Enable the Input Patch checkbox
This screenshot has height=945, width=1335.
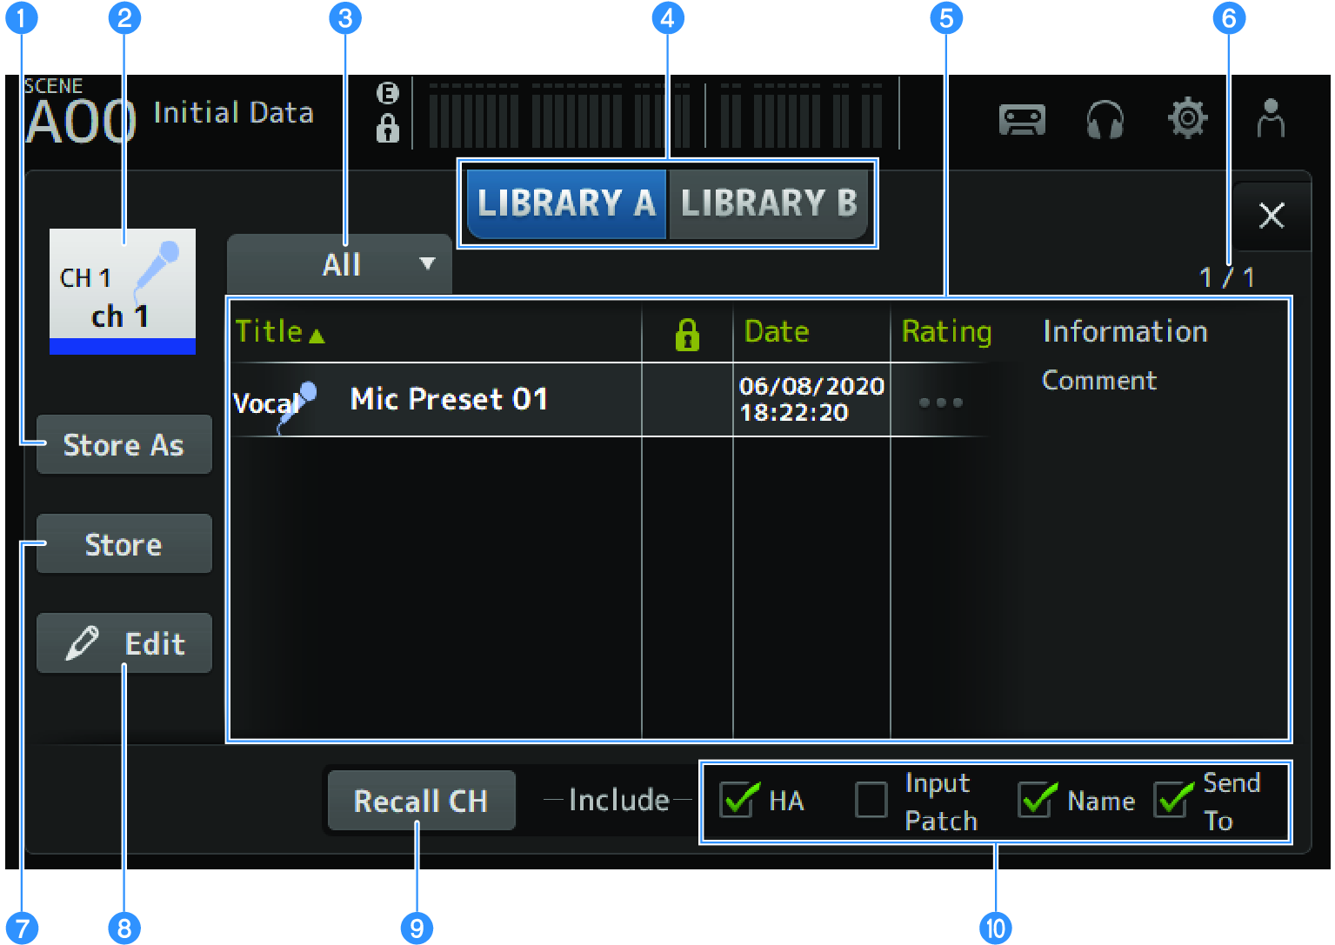coord(871,800)
